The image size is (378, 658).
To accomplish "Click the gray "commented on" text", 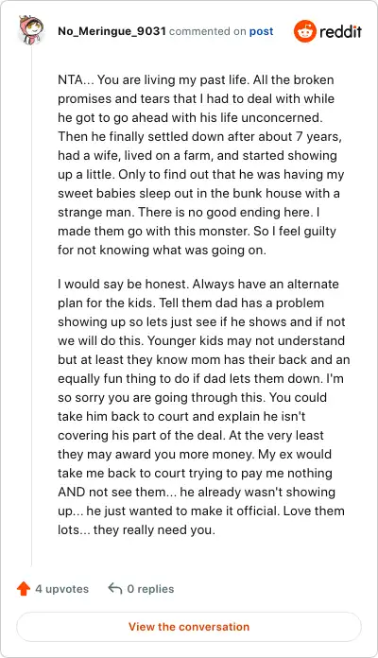I will (x=207, y=31).
